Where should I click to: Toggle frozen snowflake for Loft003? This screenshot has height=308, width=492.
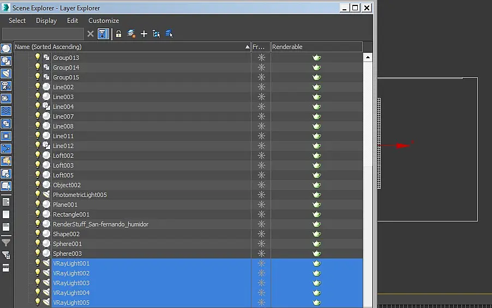tap(261, 165)
